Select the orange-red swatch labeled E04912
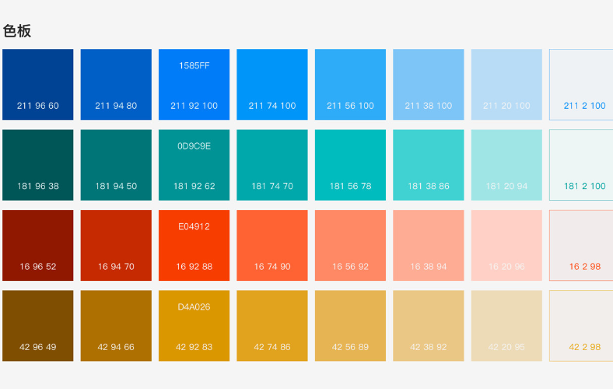613x389 pixels. [194, 245]
